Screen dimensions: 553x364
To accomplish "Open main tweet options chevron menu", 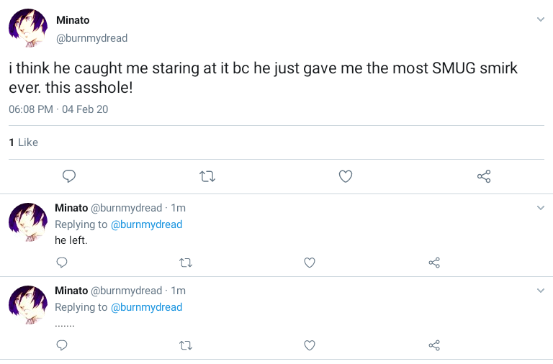I will coord(541,19).
